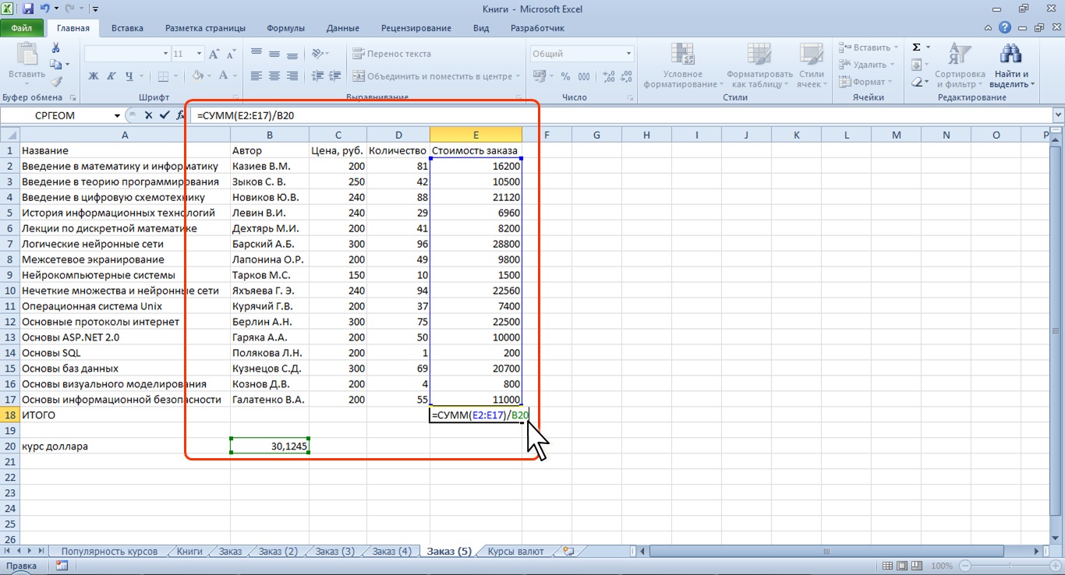
Task: Click the Increase Decimal icon
Action: point(609,76)
